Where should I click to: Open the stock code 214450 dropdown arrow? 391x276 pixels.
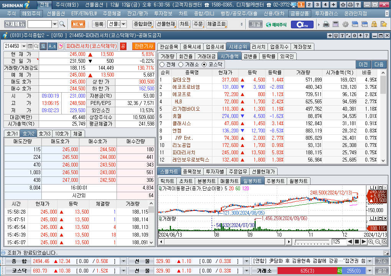click(x=24, y=46)
